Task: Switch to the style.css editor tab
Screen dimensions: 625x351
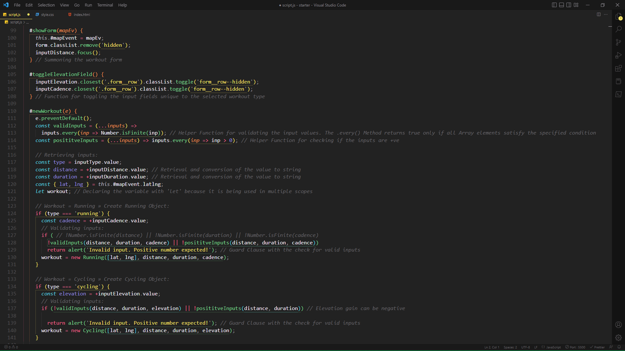Action: (x=47, y=15)
